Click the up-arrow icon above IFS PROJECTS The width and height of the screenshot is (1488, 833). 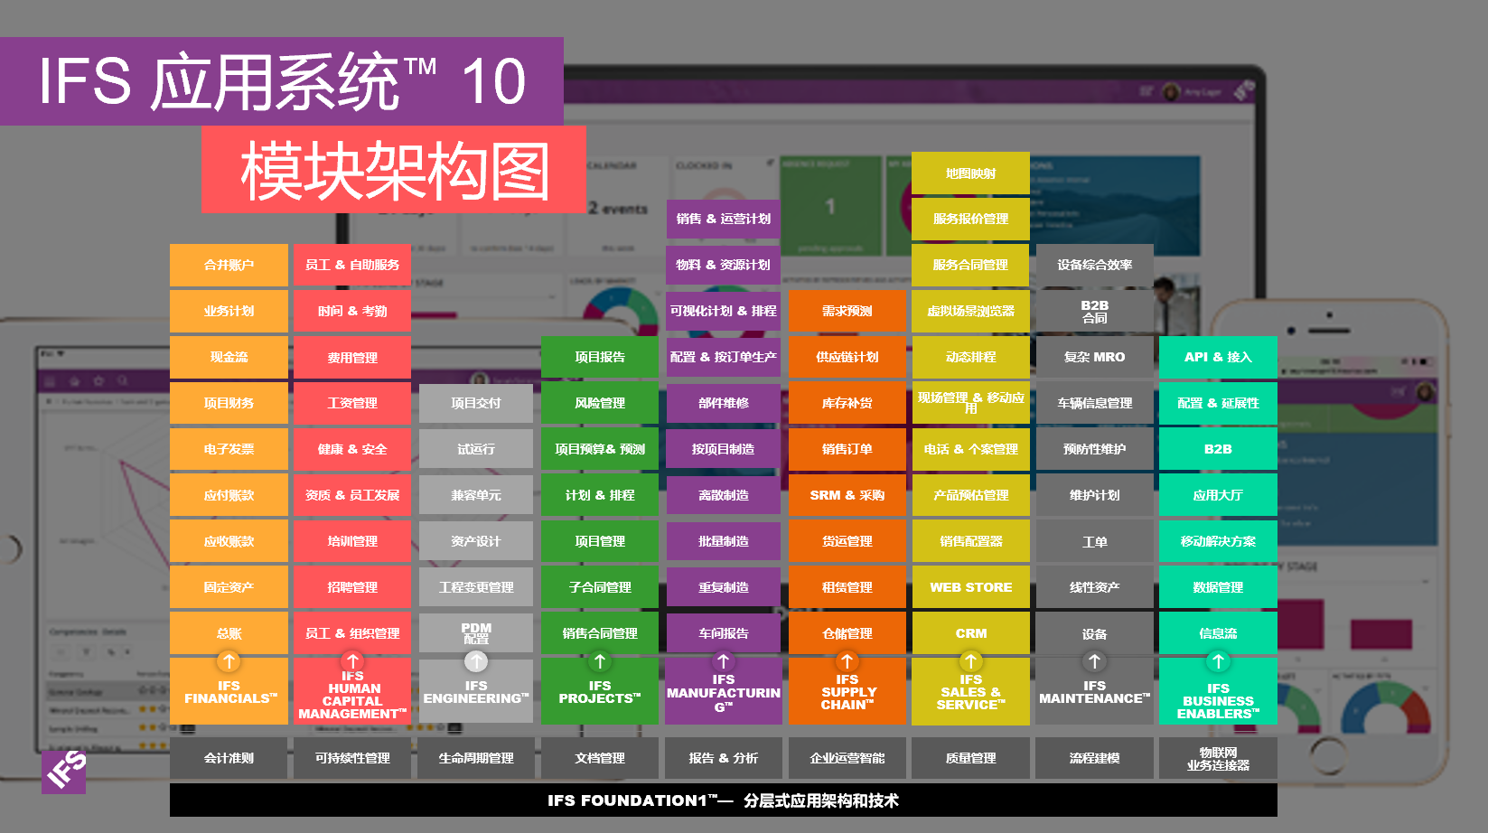(x=600, y=661)
